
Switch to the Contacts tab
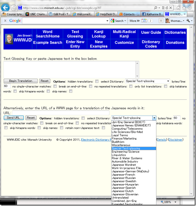click(129, 14)
